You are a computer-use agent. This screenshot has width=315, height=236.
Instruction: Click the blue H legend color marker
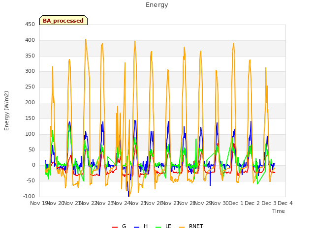coord(136,227)
